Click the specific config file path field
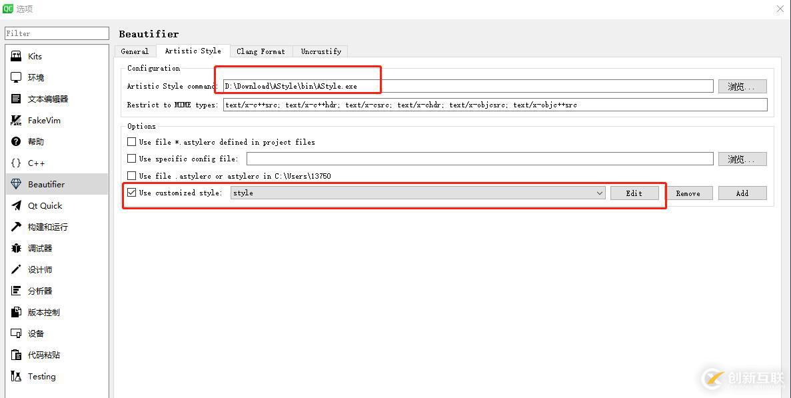The height and width of the screenshot is (398, 791). (480, 159)
